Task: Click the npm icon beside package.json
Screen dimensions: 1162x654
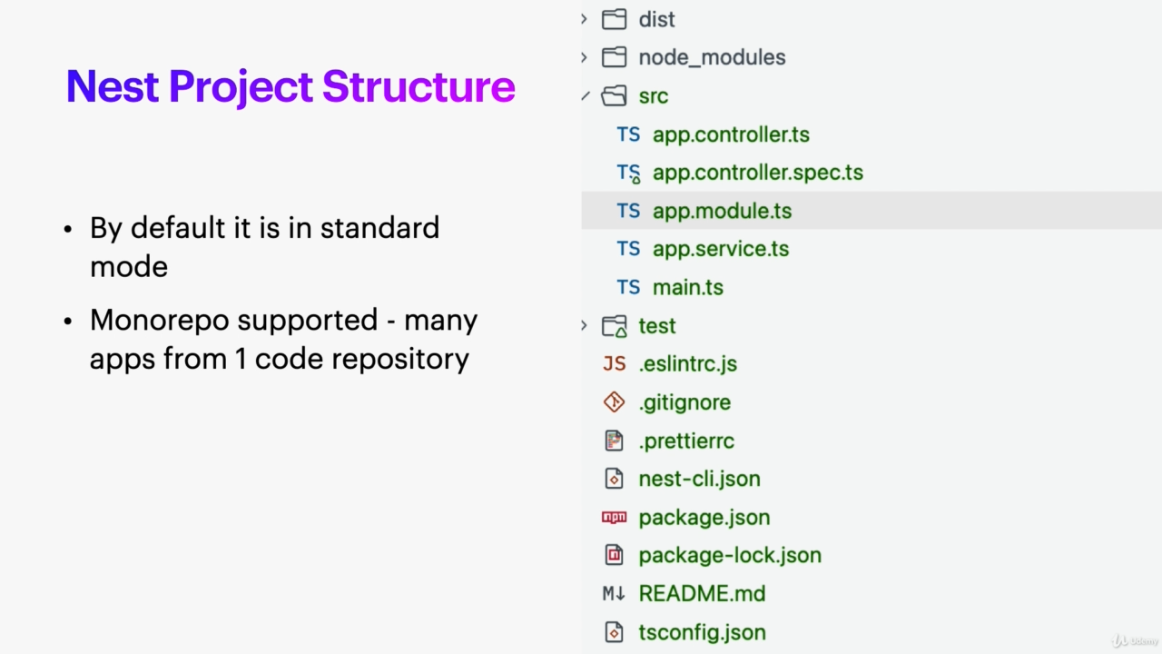Action: coord(614,517)
